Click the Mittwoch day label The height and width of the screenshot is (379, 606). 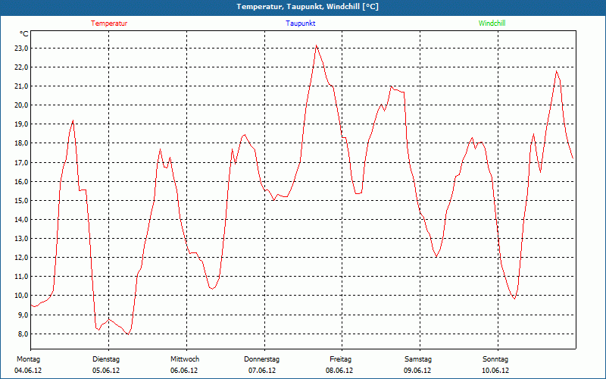click(x=185, y=359)
